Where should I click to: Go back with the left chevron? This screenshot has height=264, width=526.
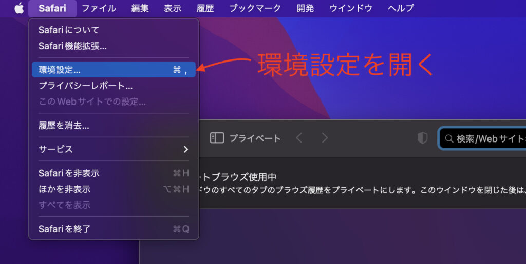tap(299, 138)
